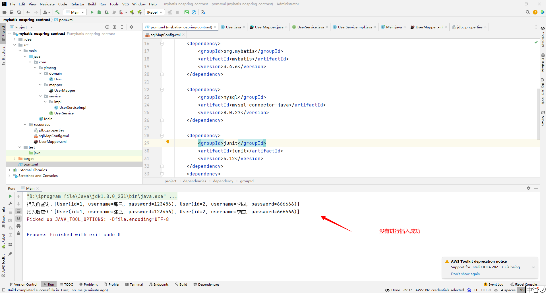Open the Refactor menu
This screenshot has width=546, height=293.
tap(77, 4)
